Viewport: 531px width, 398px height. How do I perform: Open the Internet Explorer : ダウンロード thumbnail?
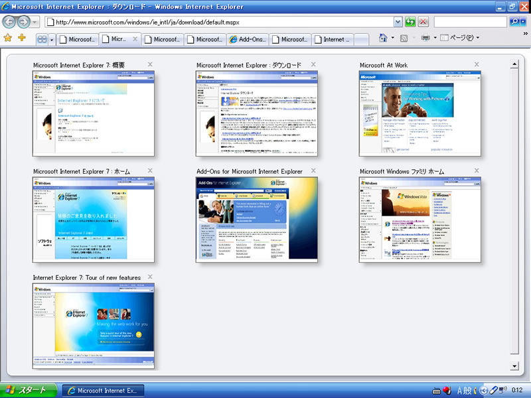(x=256, y=113)
